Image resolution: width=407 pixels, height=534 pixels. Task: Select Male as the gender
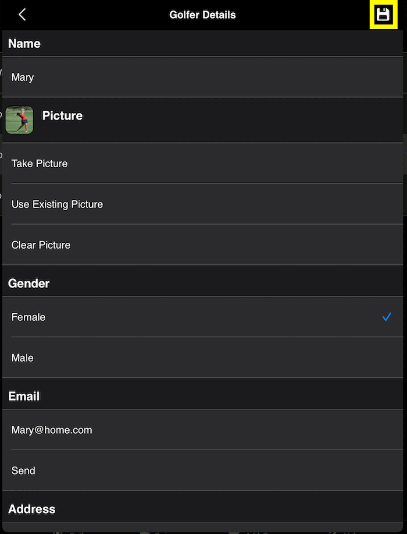[x=203, y=358]
